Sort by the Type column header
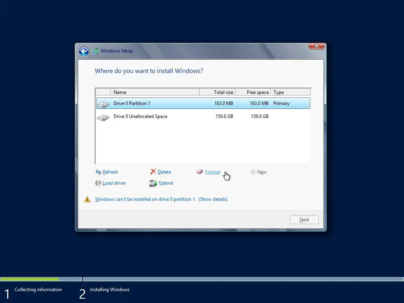The image size is (404, 303). coord(290,92)
